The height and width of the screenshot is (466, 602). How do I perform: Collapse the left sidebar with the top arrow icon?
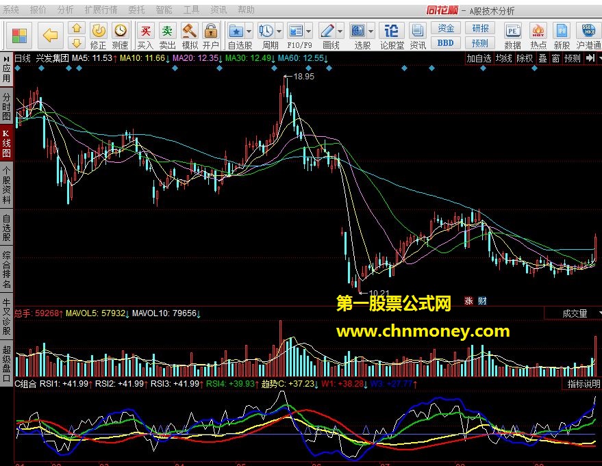[6, 59]
